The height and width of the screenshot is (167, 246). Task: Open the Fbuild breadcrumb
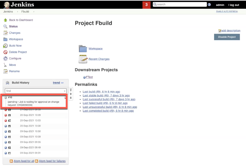[x=25, y=12]
